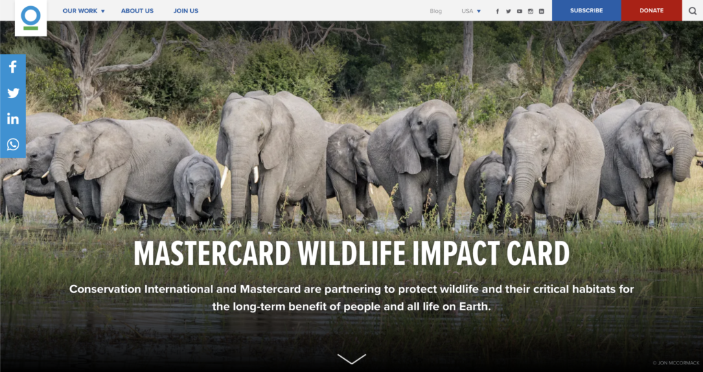Share page via Twitter sidebar icon

(13, 93)
